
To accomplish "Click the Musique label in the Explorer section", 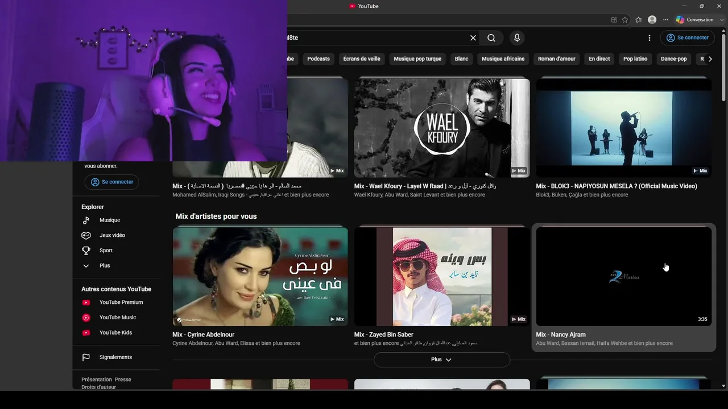I will coord(110,220).
